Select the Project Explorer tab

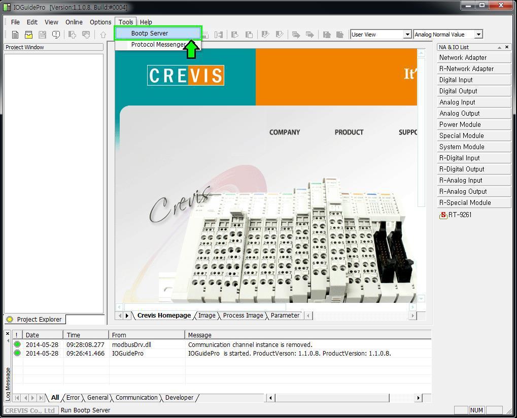click(35, 320)
